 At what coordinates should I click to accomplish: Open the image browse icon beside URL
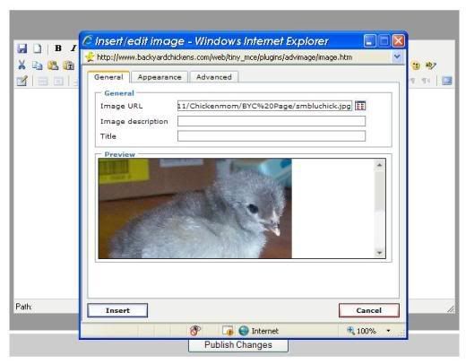pos(360,106)
